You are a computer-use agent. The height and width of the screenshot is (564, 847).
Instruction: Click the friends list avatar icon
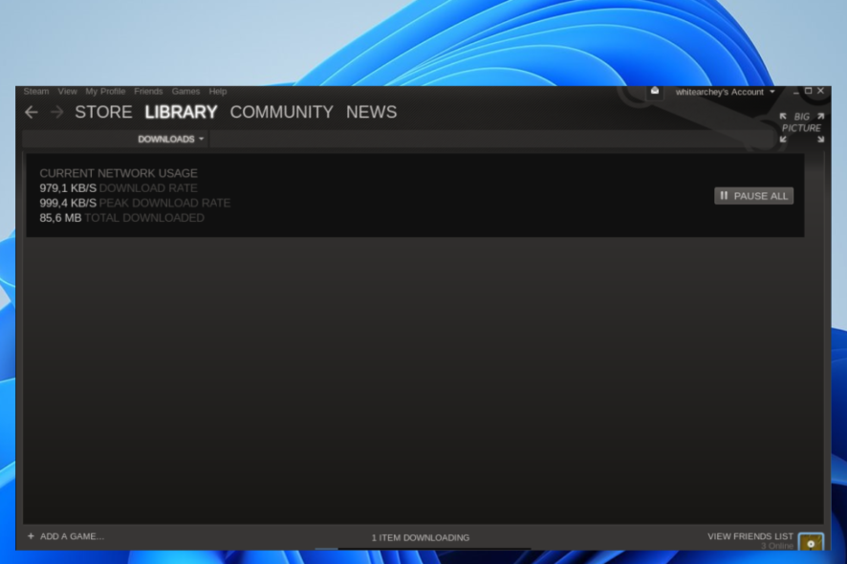coord(811,542)
